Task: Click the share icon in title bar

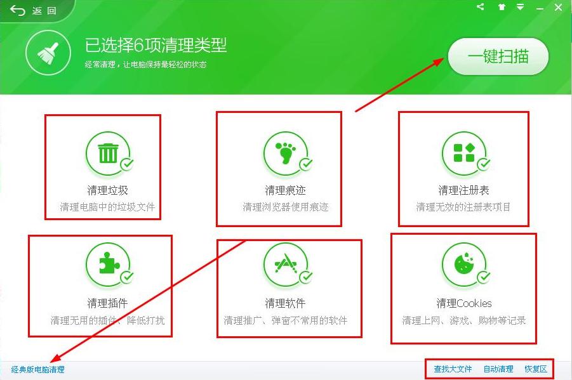Action: click(x=480, y=7)
